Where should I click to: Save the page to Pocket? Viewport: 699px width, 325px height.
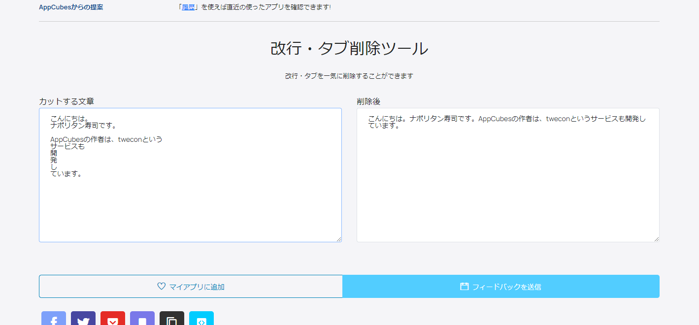(113, 318)
